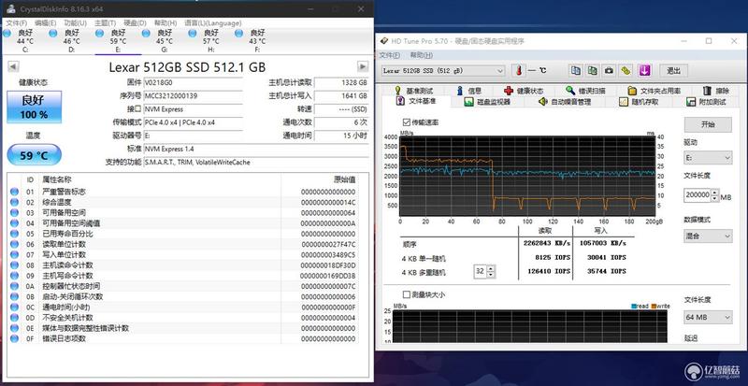Screen dimensions: 748x386
Task: Switch to the 附加测试 extra tests tab
Action: 706,102
